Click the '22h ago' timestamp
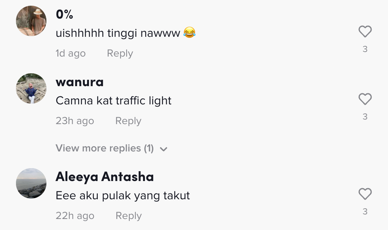Image resolution: width=388 pixels, height=230 pixels. 75,216
